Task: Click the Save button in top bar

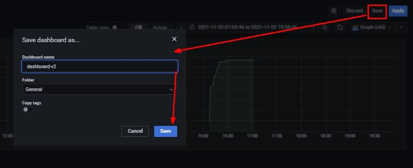Action: pyautogui.click(x=377, y=11)
